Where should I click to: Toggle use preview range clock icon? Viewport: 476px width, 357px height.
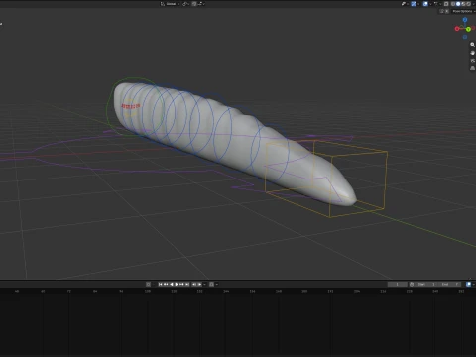pyautogui.click(x=412, y=284)
